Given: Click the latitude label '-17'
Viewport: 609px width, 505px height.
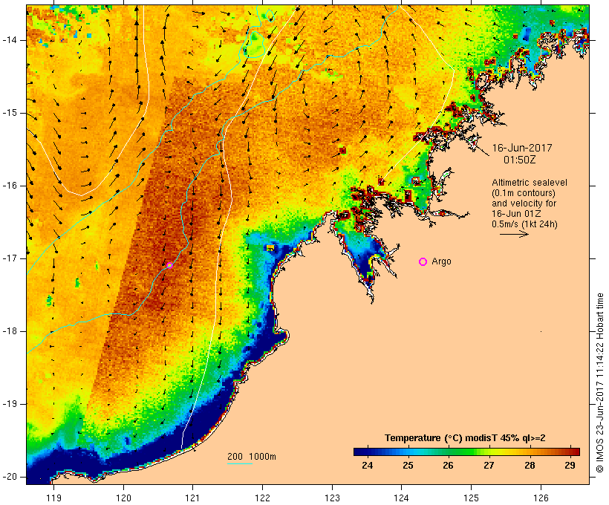Looking at the screenshot, I should [10, 258].
